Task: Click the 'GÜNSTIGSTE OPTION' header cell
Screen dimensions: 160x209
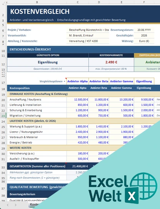Action: pyautogui.click(x=48, y=55)
